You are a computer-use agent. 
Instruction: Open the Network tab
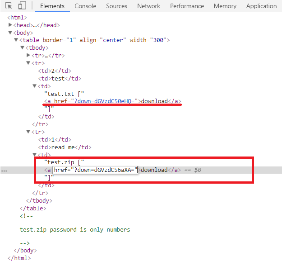tap(148, 6)
